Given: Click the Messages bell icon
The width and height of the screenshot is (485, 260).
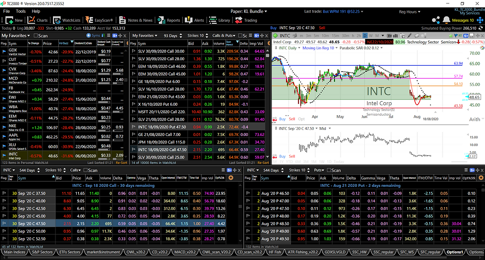Looking at the screenshot, I should point(446,20).
